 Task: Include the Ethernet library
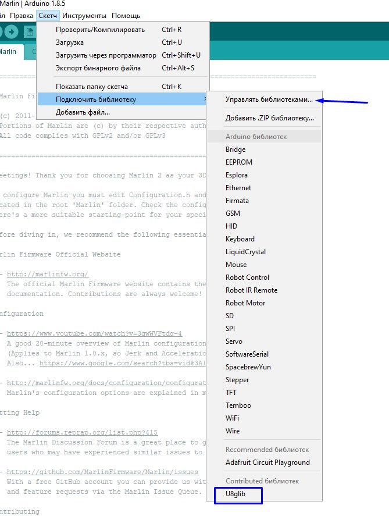265,188
